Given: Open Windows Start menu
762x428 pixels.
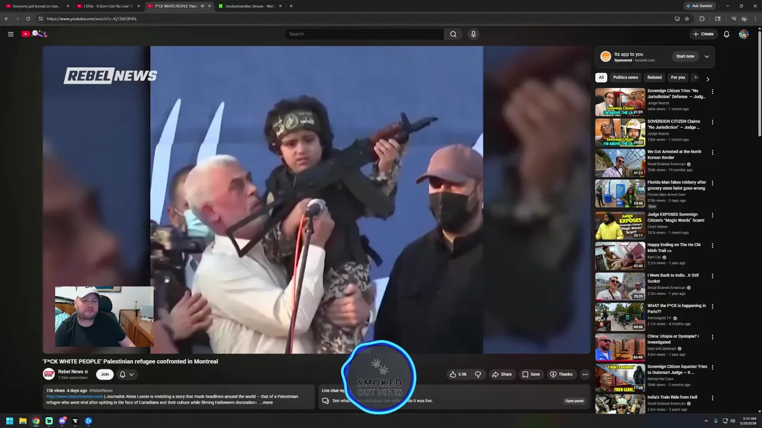Looking at the screenshot, I should (x=10, y=421).
